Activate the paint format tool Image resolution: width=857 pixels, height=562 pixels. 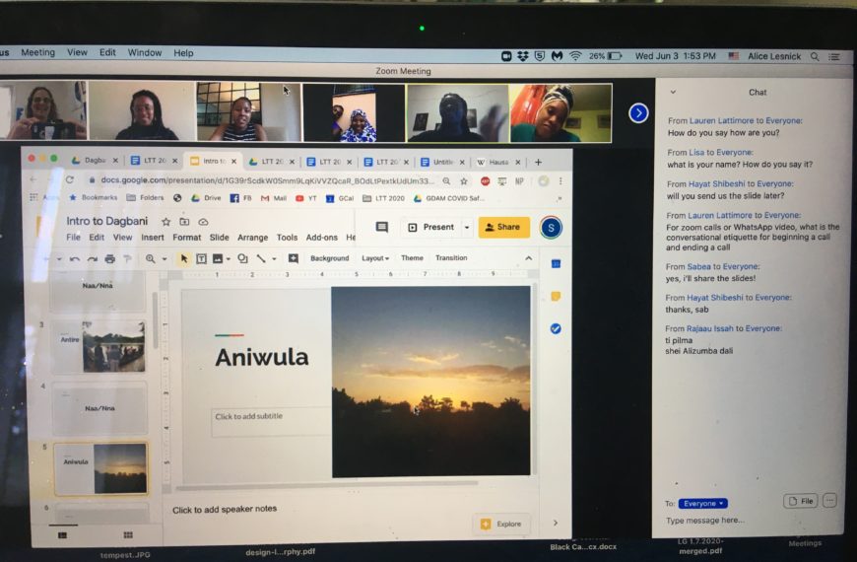pos(127,259)
